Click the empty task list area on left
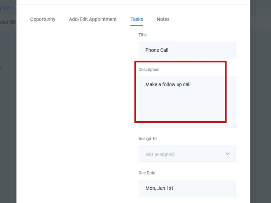 [79, 106]
